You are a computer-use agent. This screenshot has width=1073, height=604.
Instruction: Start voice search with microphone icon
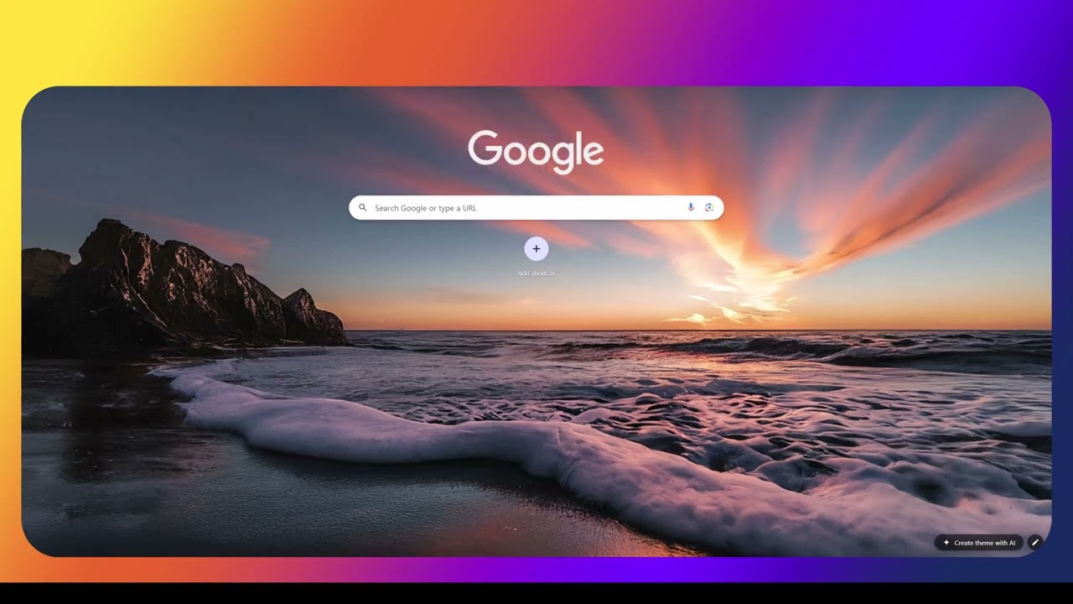tap(691, 208)
